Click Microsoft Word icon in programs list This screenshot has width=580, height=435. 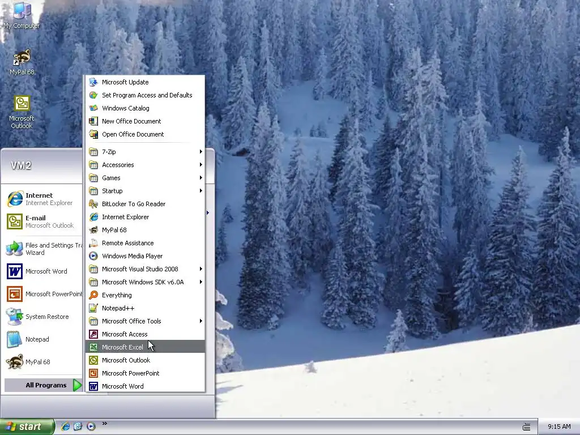93,386
